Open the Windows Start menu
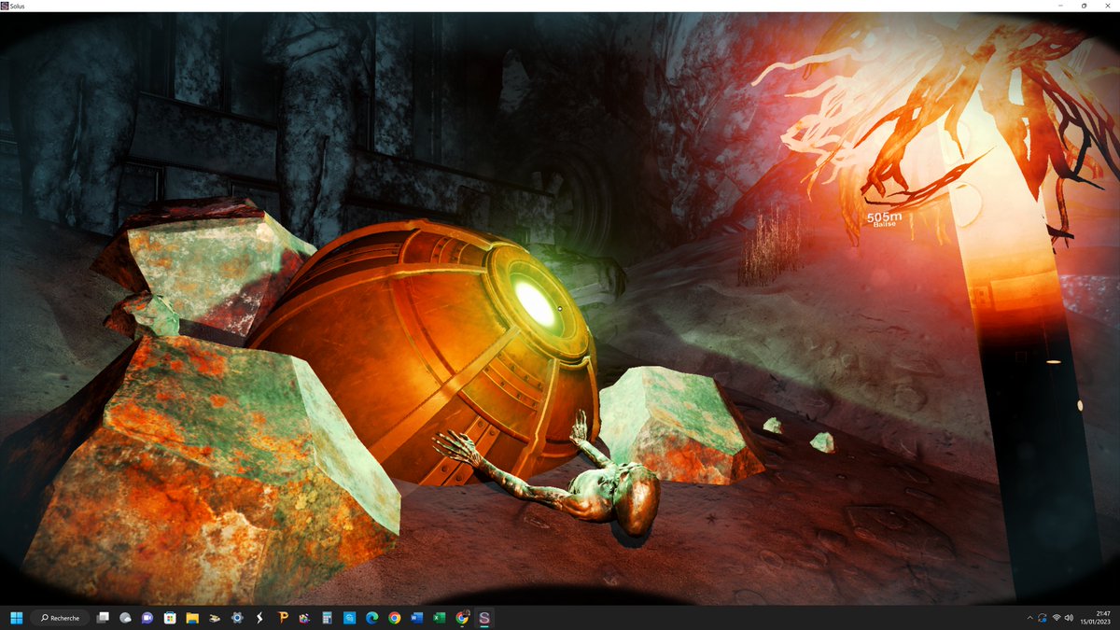 (x=16, y=618)
